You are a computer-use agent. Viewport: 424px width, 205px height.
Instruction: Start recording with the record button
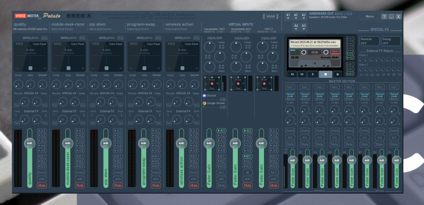pos(337,74)
